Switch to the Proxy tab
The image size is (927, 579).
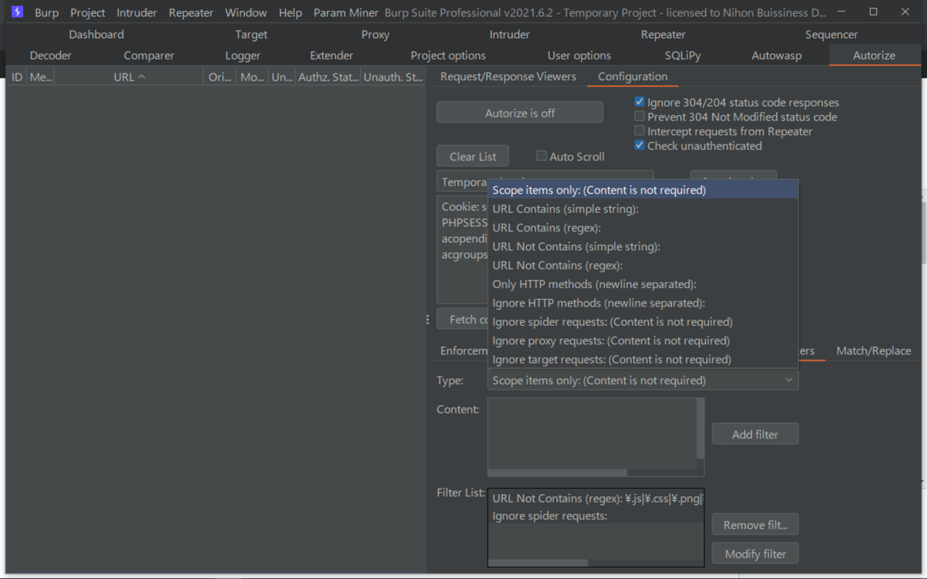(375, 34)
